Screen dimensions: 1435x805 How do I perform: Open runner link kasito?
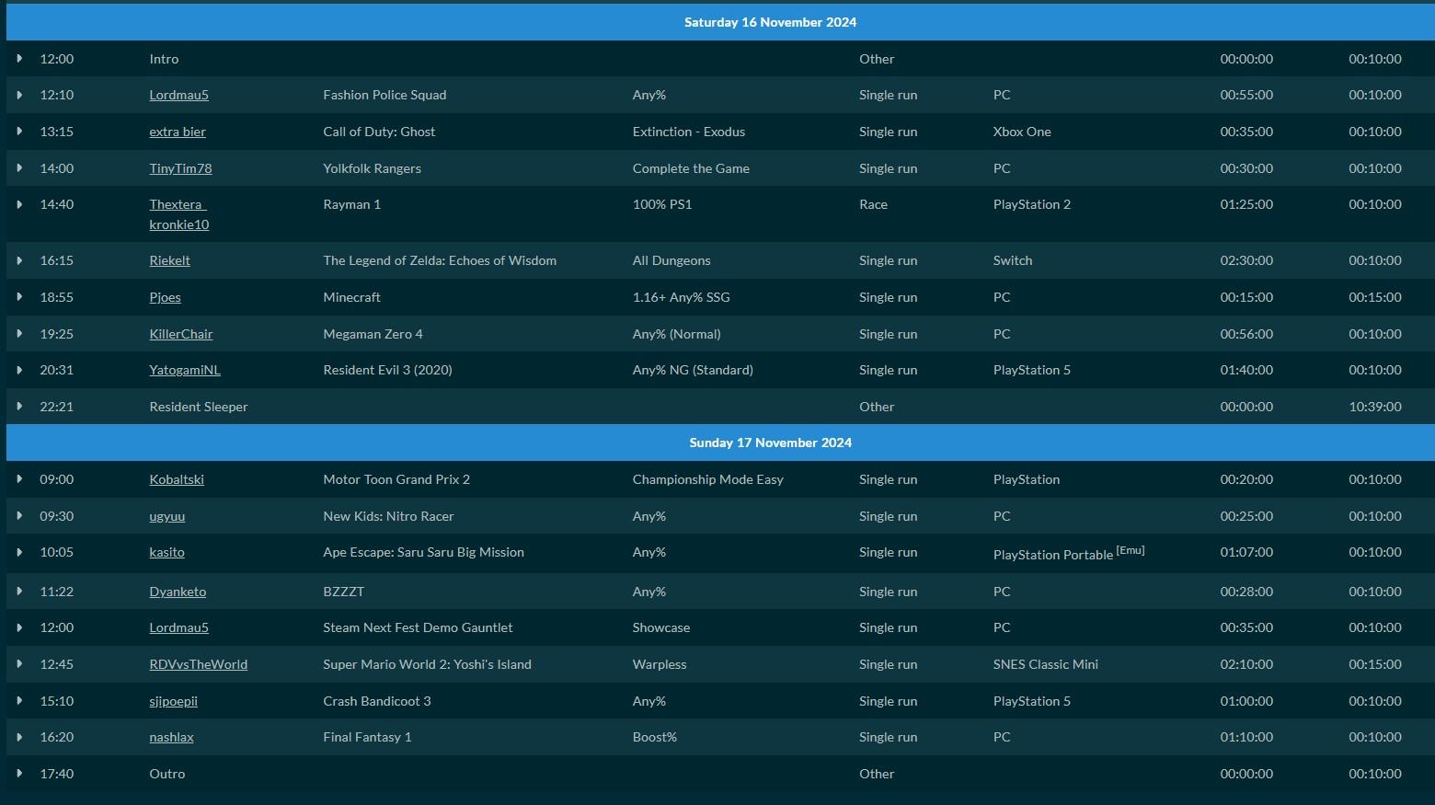(166, 552)
